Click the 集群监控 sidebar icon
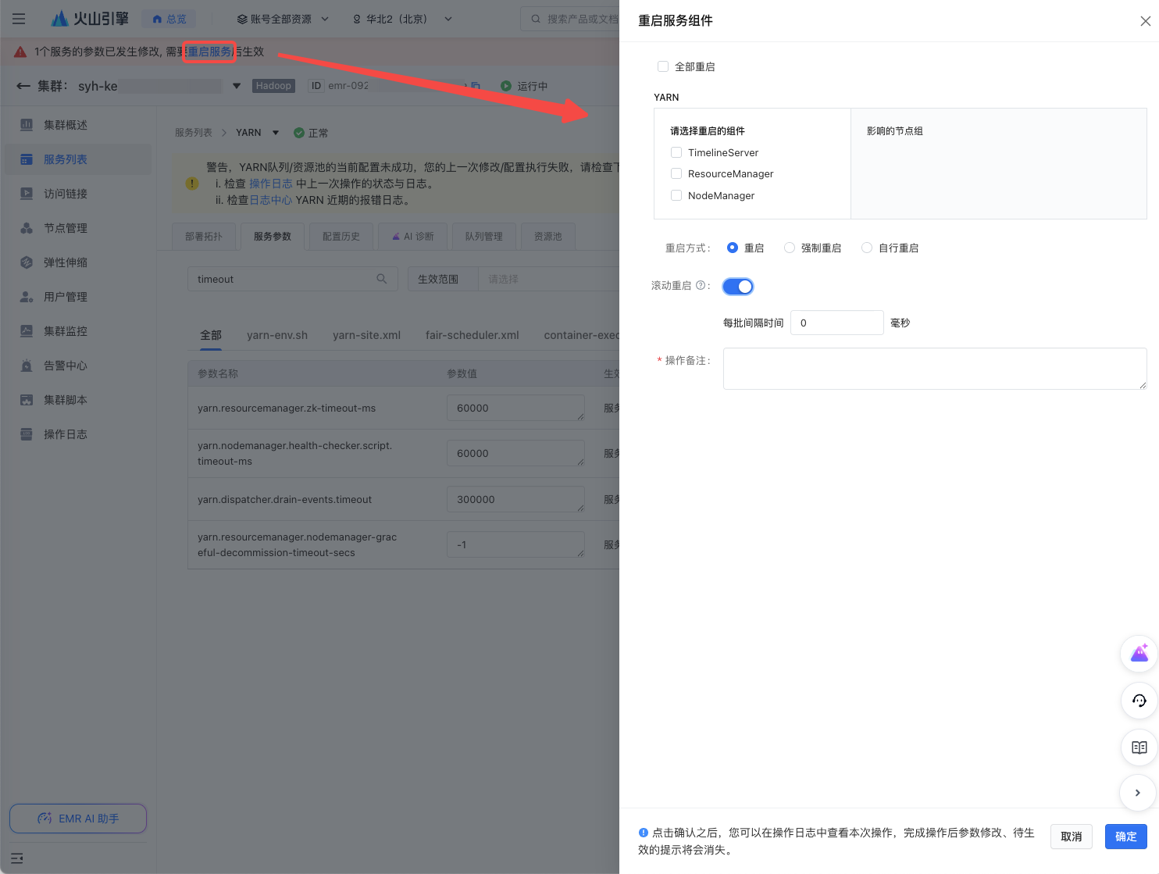This screenshot has width=1159, height=874. tap(27, 331)
